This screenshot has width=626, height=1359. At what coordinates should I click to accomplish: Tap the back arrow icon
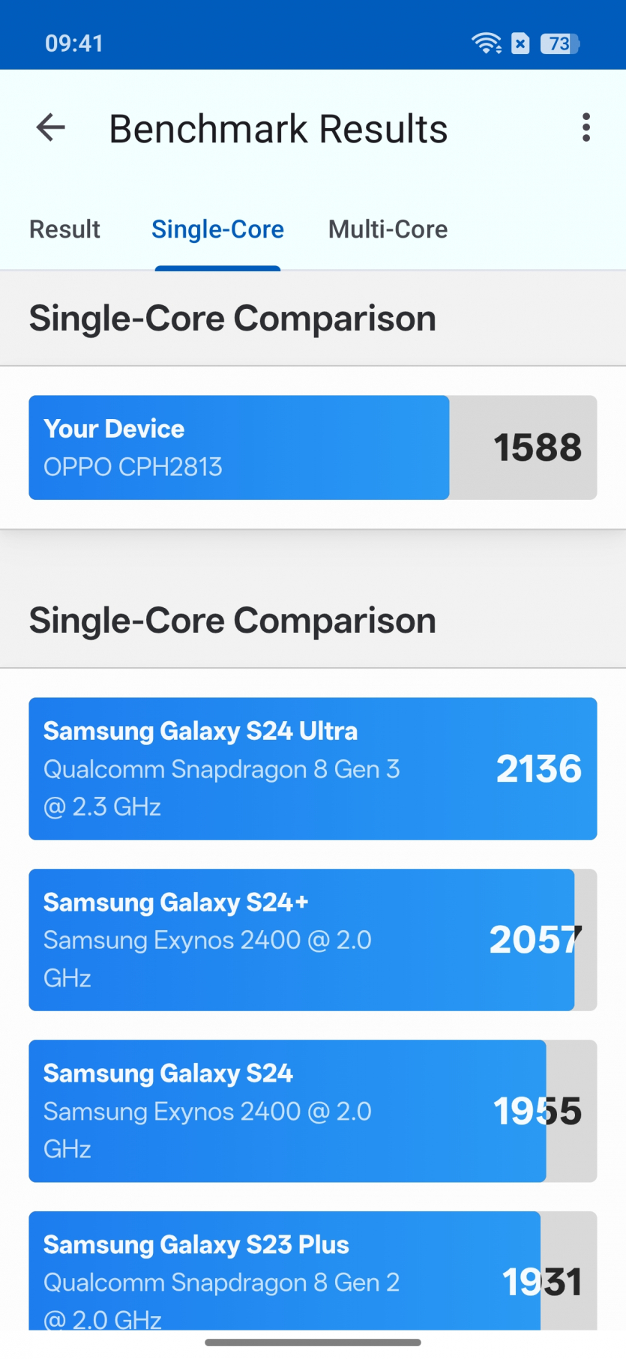[51, 127]
